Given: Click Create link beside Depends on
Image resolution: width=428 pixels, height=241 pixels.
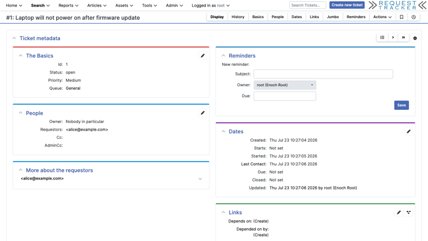Looking at the screenshot, I should (x=261, y=221).
